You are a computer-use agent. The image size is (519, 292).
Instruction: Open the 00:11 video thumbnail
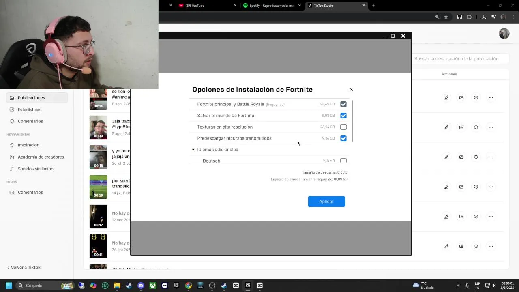99,246
